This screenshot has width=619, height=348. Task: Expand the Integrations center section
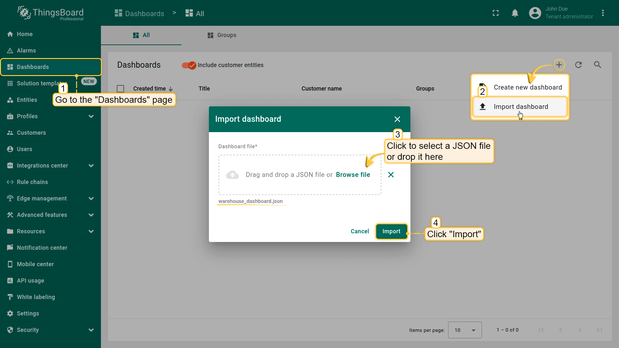[x=91, y=166]
